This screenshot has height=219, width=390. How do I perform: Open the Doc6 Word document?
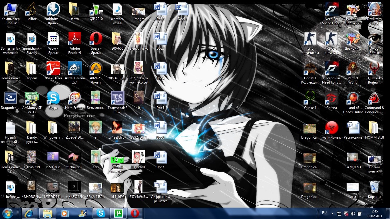(160, 128)
